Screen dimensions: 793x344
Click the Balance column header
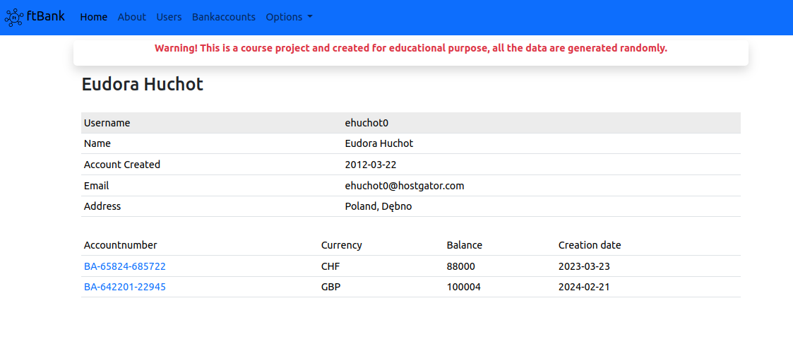(464, 245)
